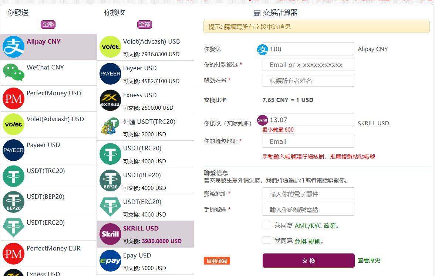Select the PerfectMoney EUR red PM icon
The width and height of the screenshot is (435, 276).
point(13,253)
